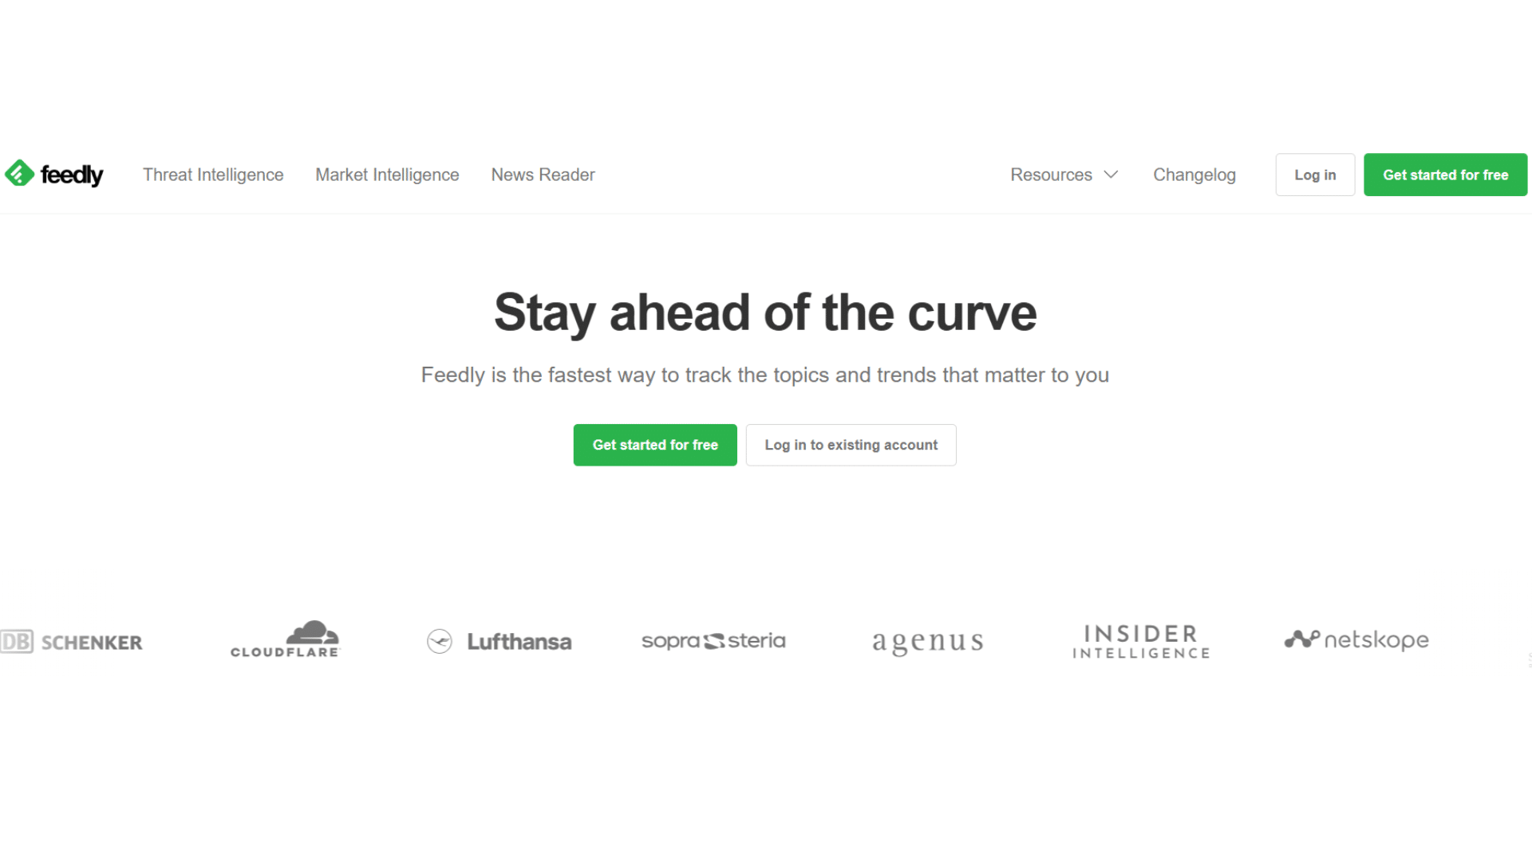Image resolution: width=1532 pixels, height=861 pixels.
Task: Click the top-right Get started for free
Action: point(1446,175)
